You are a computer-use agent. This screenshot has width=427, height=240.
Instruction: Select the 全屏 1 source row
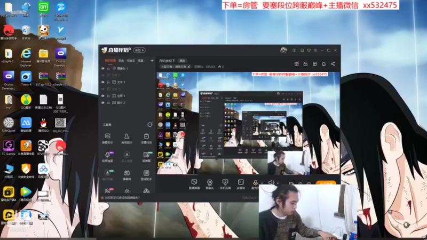tap(126, 96)
